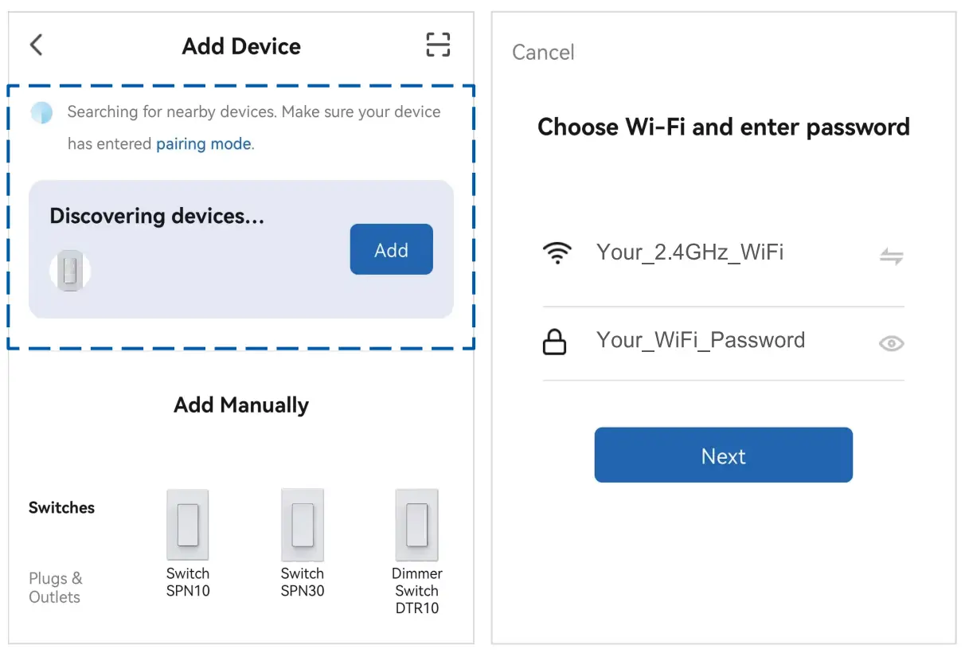Screen dimensions: 965x653
Task: Open the QR scan icon
Action: [x=438, y=45]
